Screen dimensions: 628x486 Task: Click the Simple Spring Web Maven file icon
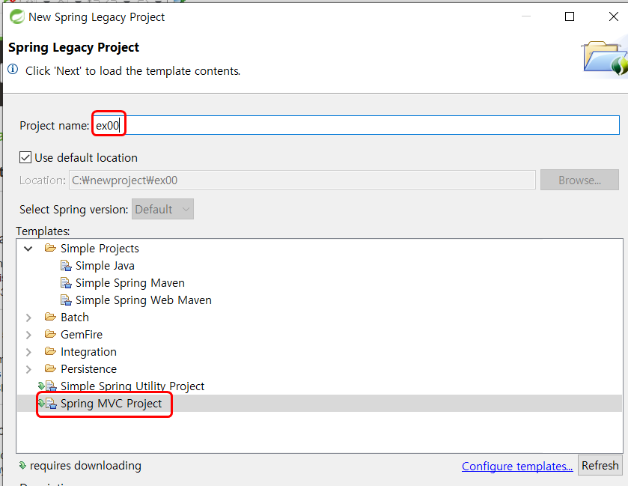tap(66, 300)
